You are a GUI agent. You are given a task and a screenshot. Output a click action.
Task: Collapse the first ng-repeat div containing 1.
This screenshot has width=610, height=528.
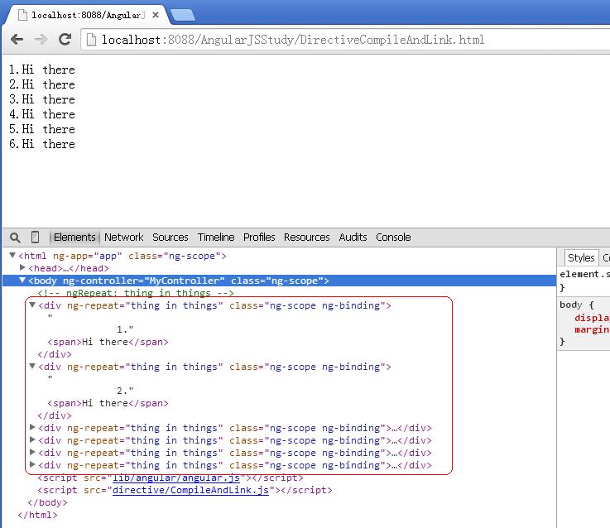pos(32,305)
